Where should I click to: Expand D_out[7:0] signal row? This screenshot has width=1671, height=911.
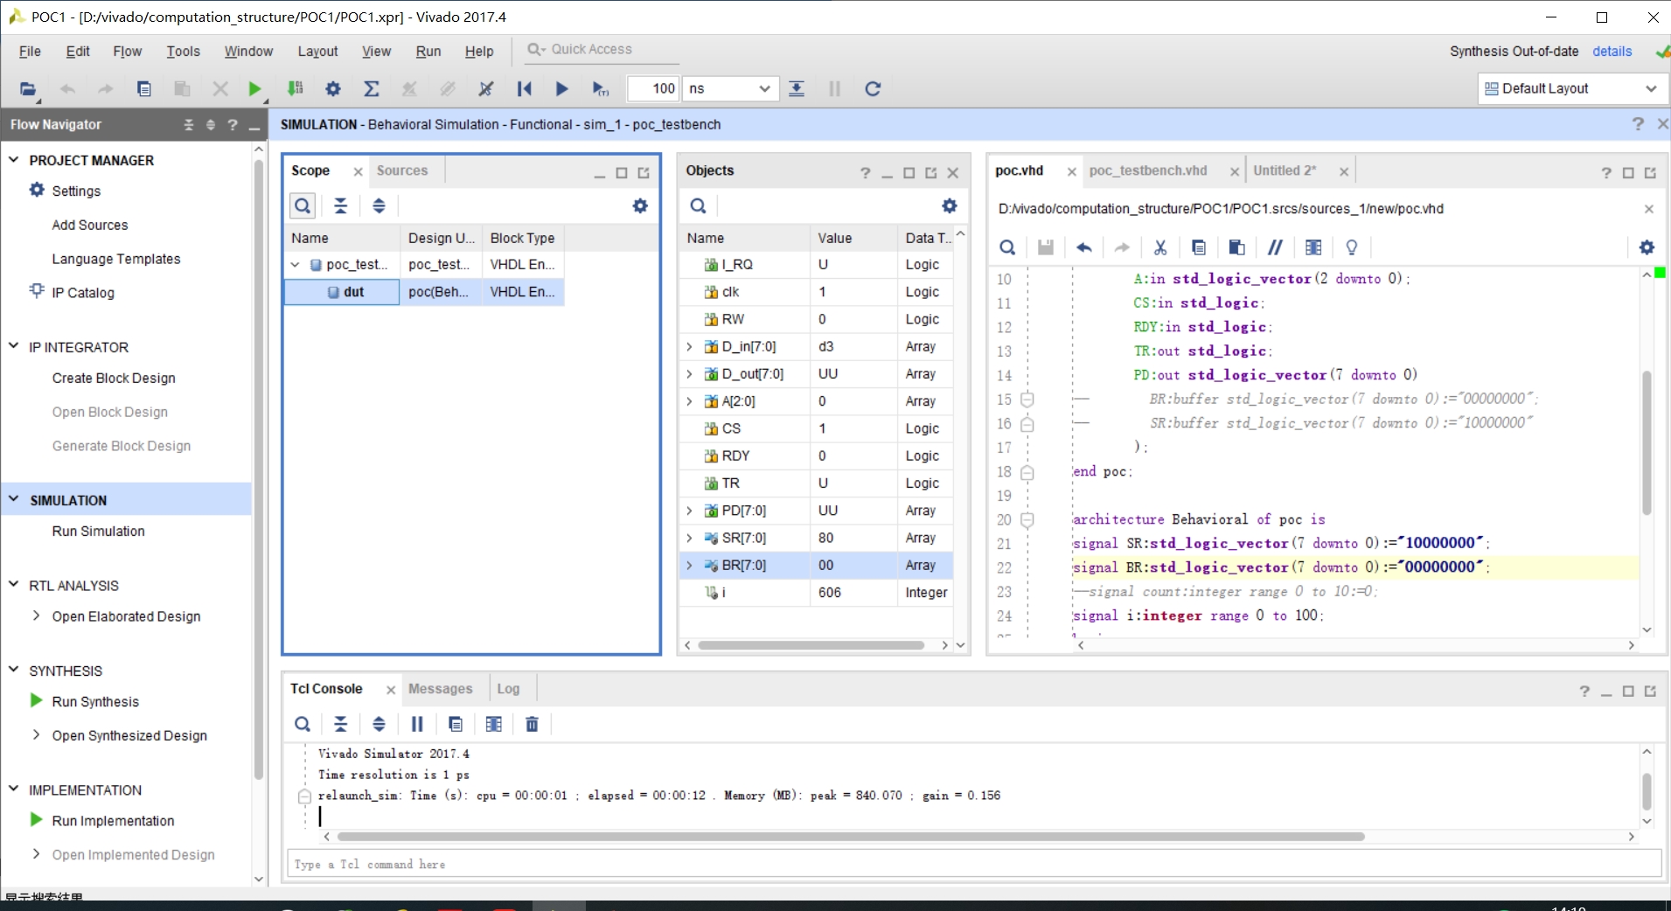pyautogui.click(x=690, y=373)
